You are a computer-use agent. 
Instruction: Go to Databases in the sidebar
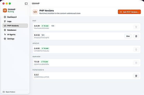point(15,30)
